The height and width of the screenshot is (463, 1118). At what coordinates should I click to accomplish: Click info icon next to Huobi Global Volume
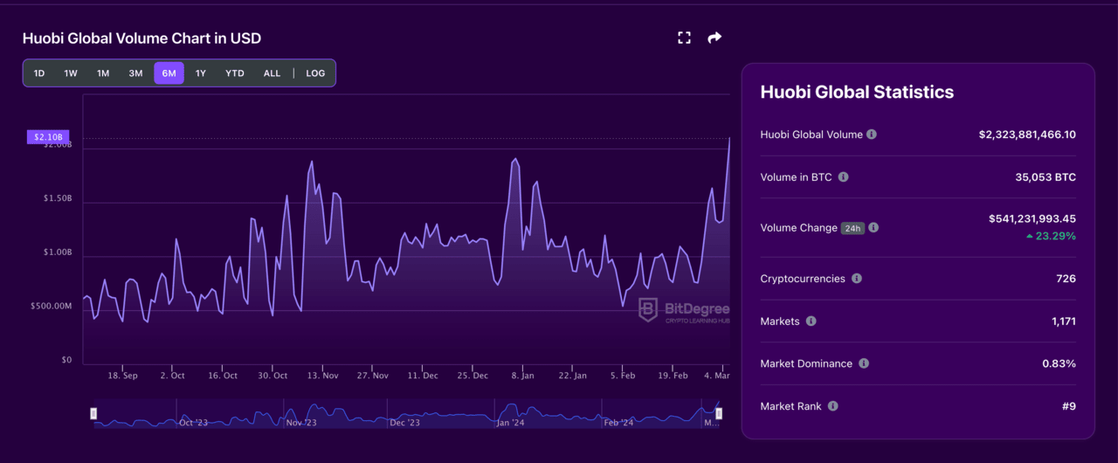[x=872, y=135]
